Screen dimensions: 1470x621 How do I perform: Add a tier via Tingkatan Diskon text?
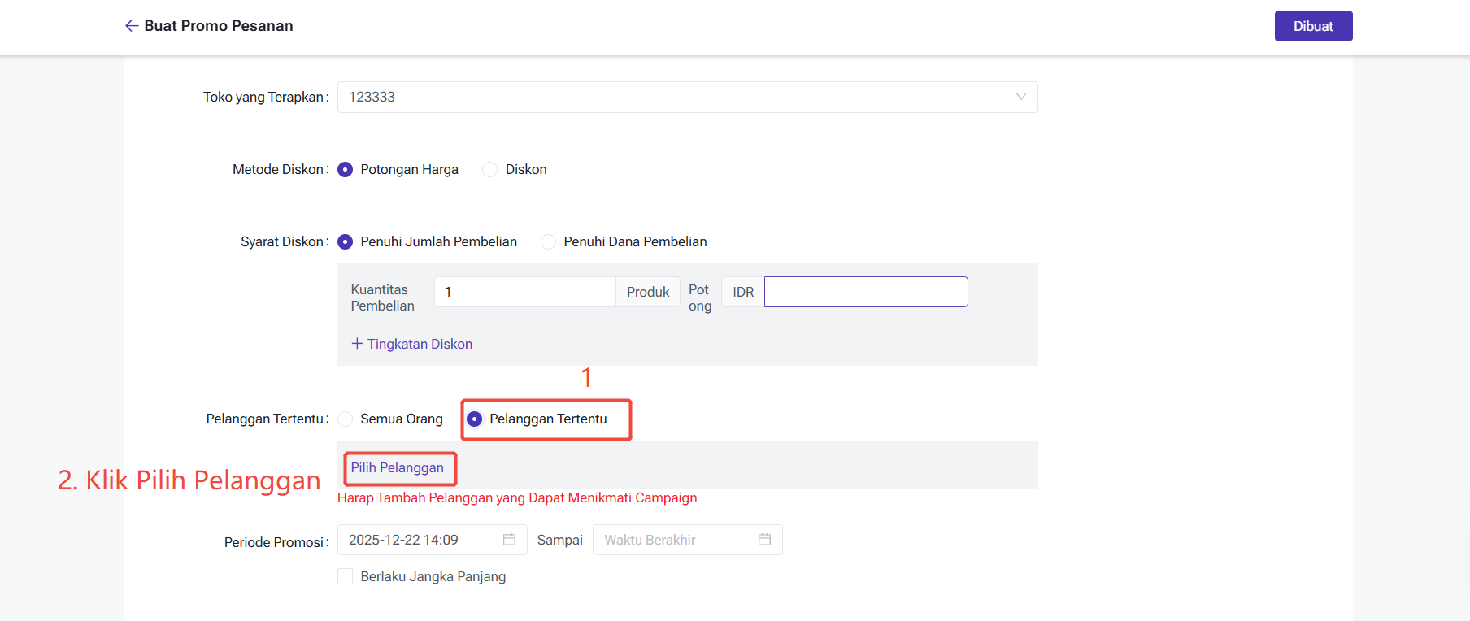tap(420, 344)
